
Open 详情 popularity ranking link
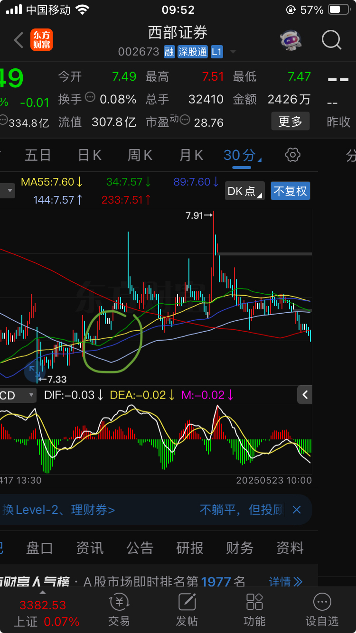(x=286, y=581)
